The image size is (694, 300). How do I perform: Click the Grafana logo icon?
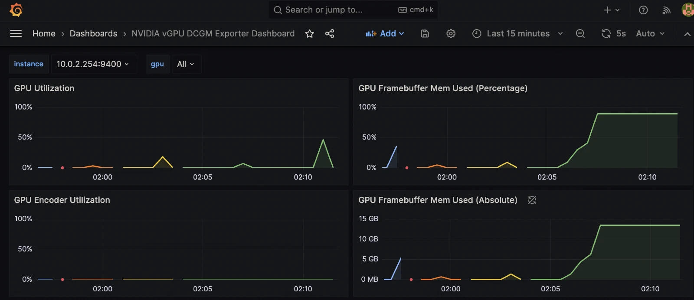pos(16,10)
